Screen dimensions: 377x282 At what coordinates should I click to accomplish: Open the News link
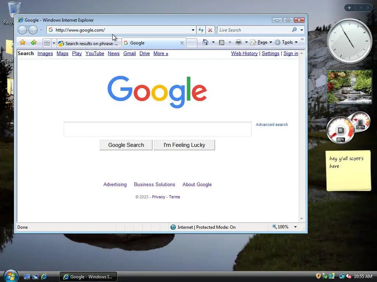113,54
